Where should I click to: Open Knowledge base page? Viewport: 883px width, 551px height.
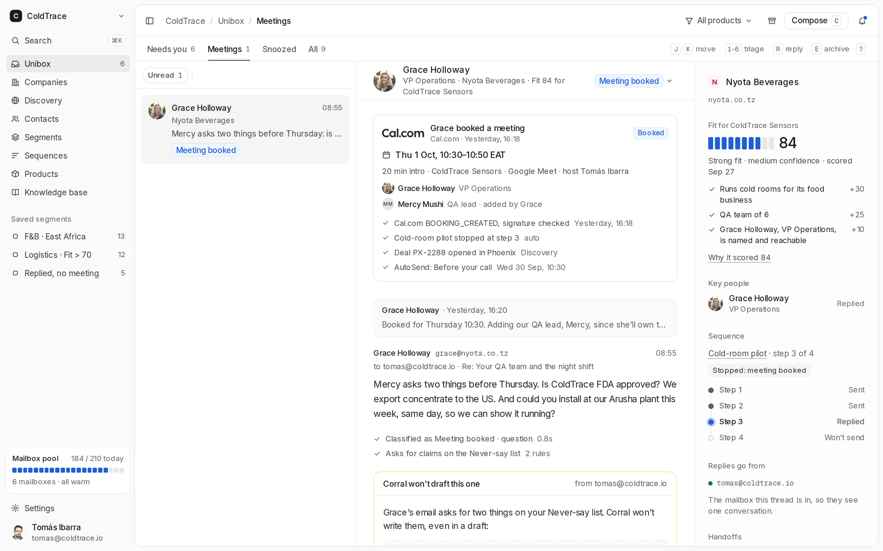[68, 192]
